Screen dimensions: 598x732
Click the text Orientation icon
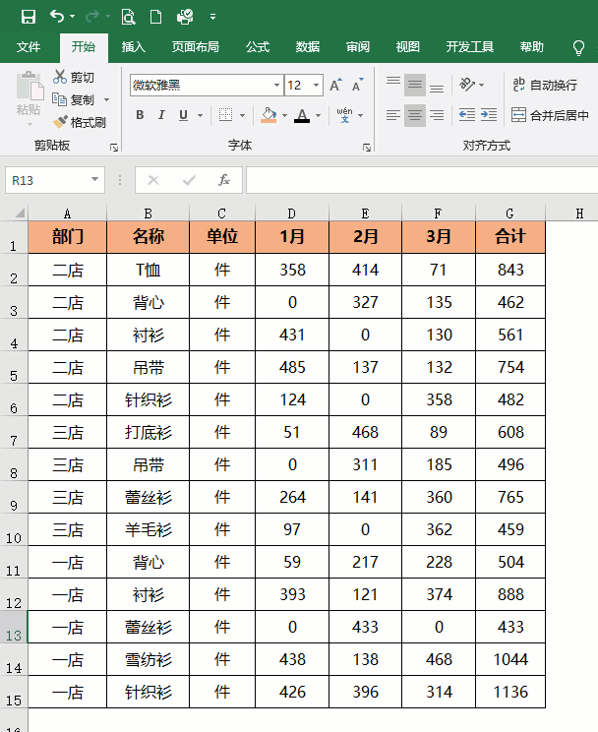[467, 85]
